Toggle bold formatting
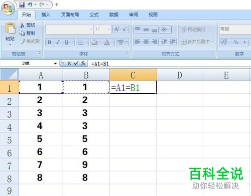Viewport: 251px width, 196px height. tap(49, 42)
